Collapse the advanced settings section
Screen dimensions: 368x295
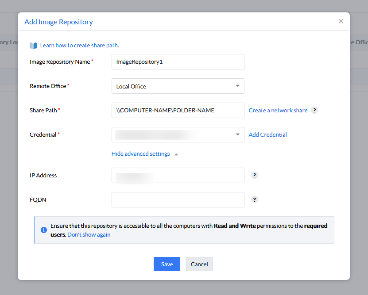pos(140,153)
